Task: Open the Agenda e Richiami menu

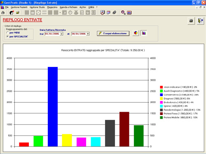Action: 68,7
